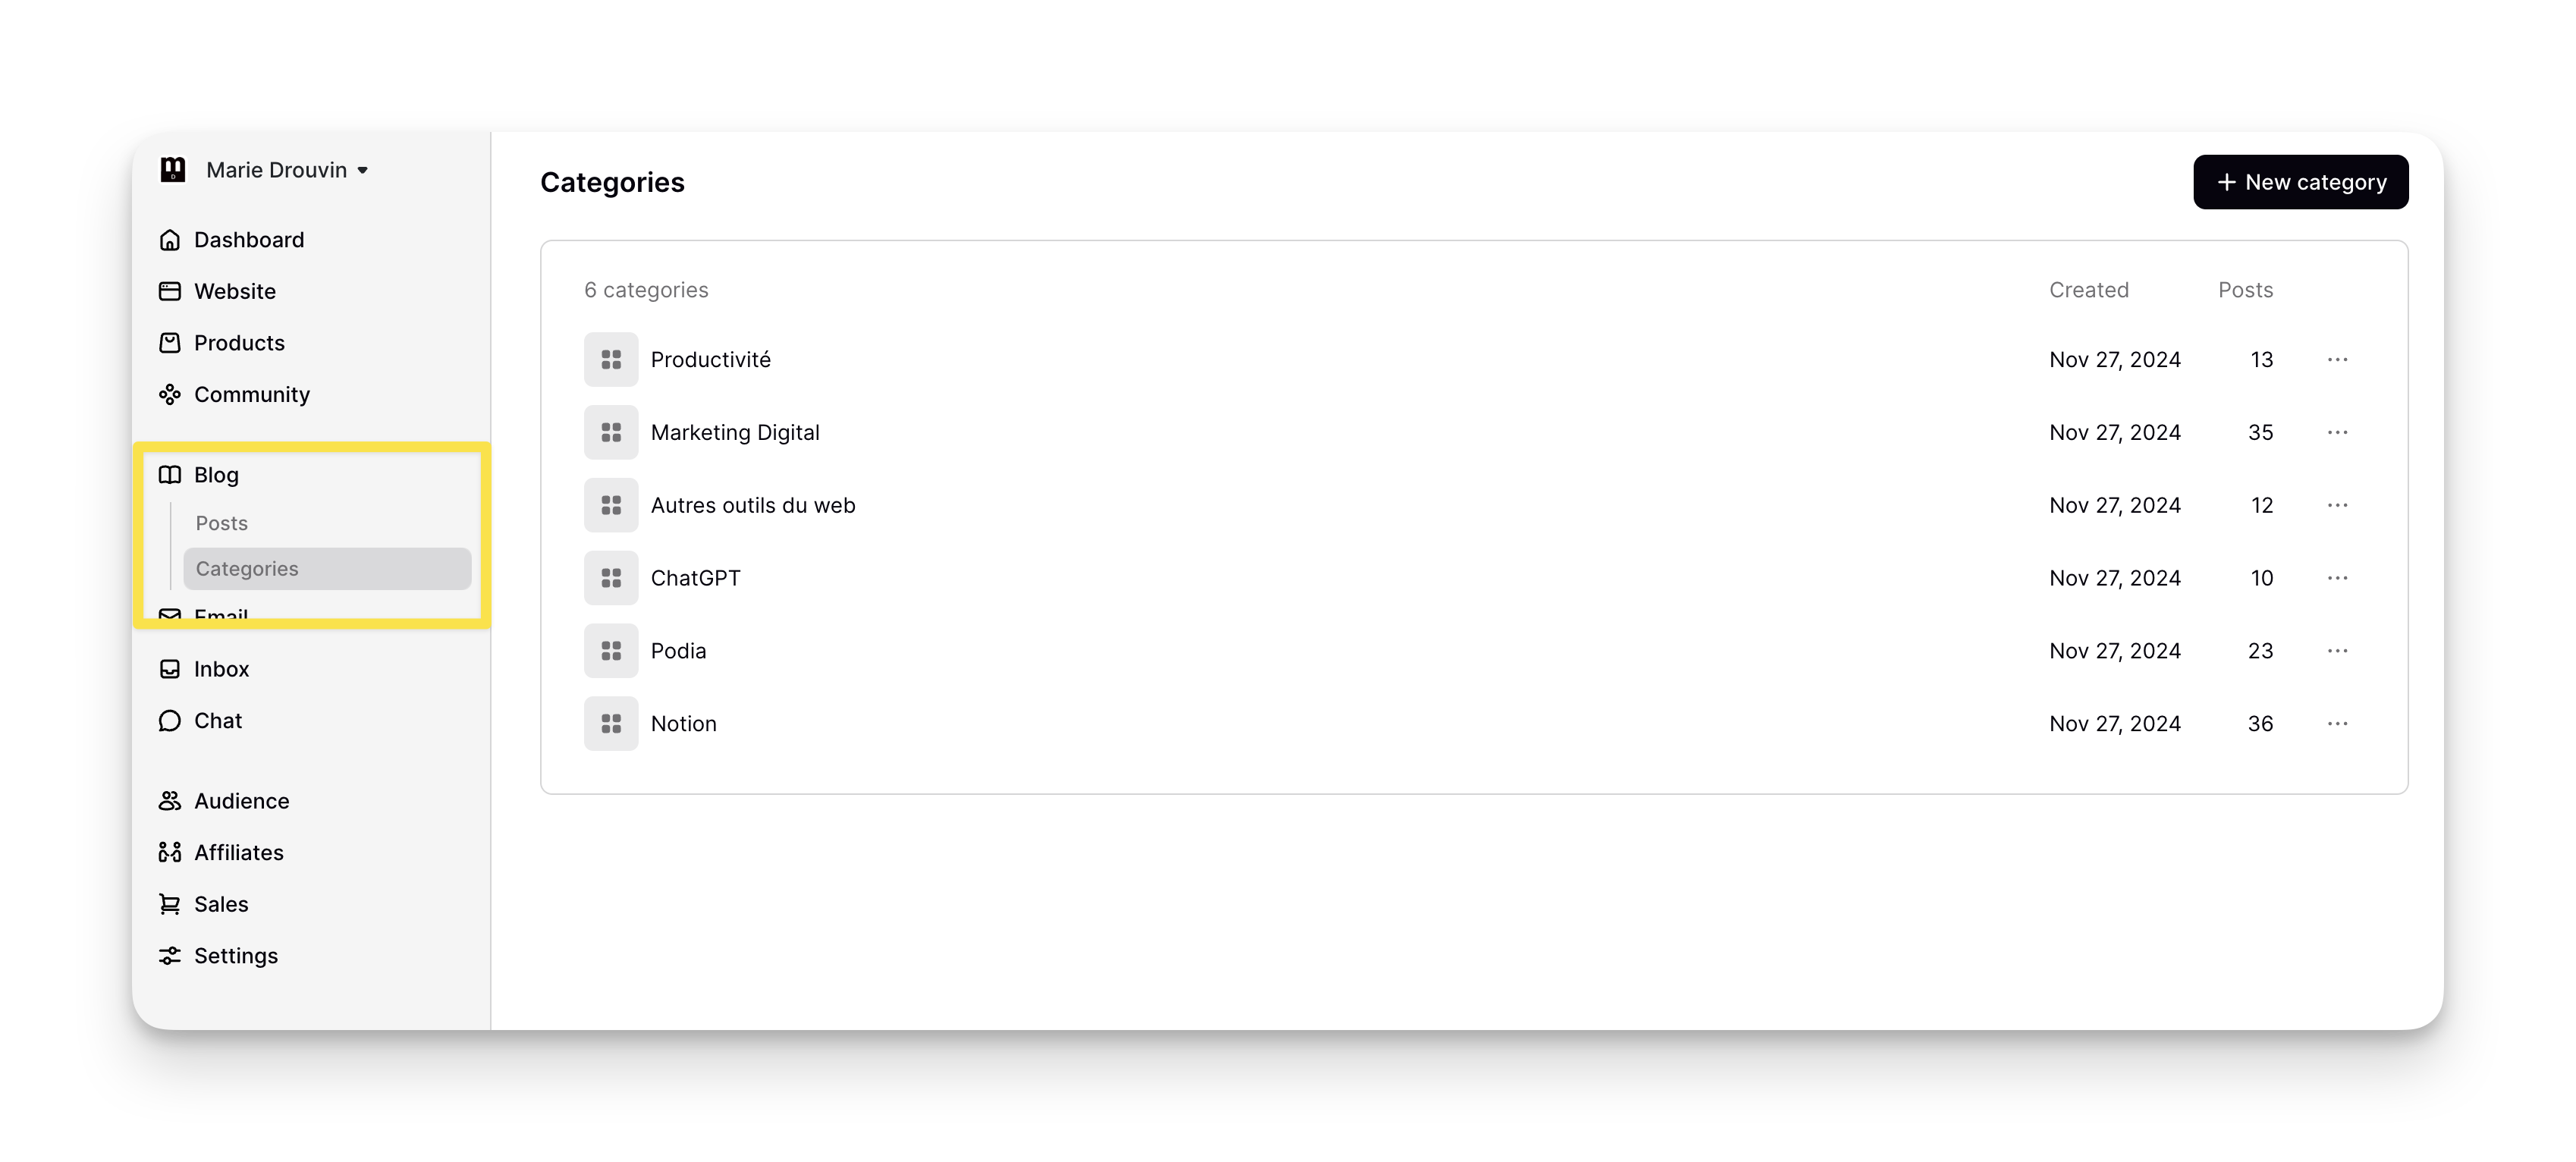
Task: Click the Settings sliders icon
Action: pos(170,956)
